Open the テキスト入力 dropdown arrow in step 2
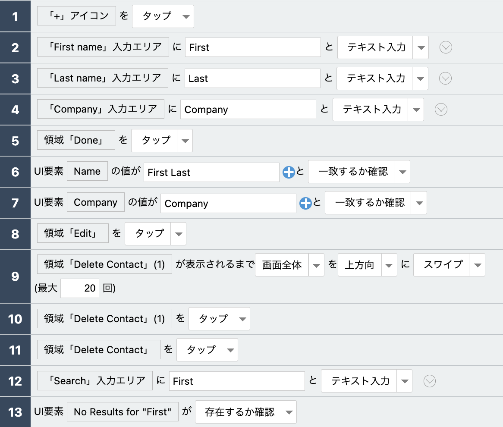Viewport: 503px width, 427px height. pyautogui.click(x=421, y=47)
